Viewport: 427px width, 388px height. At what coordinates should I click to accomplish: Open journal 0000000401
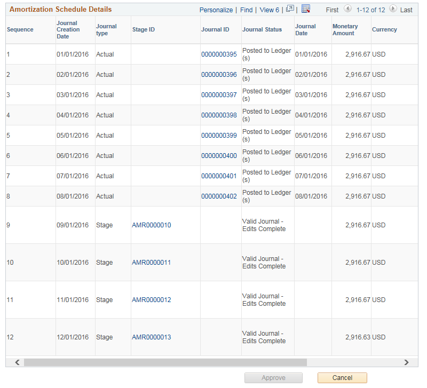pos(219,176)
